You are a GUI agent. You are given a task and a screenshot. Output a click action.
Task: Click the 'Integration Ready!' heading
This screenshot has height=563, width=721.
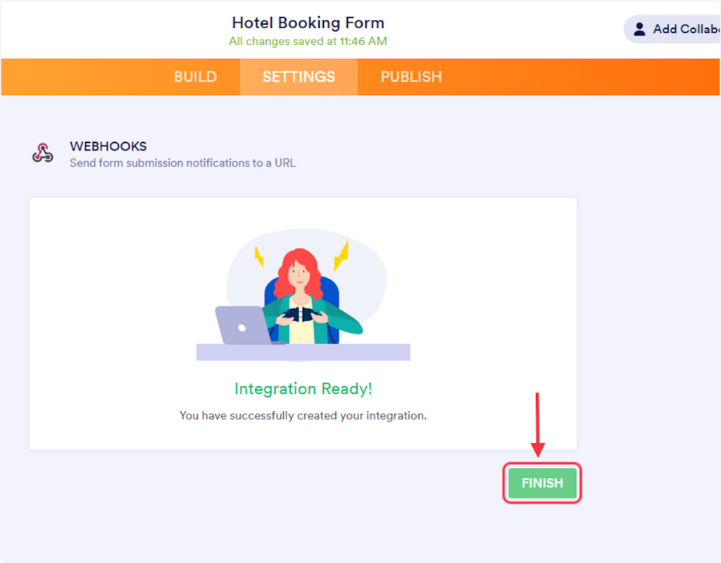303,388
